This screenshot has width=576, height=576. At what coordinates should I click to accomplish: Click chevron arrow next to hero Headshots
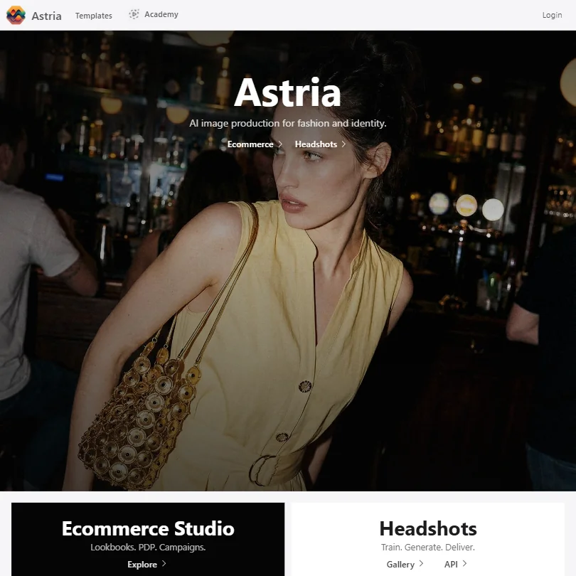[x=344, y=144]
